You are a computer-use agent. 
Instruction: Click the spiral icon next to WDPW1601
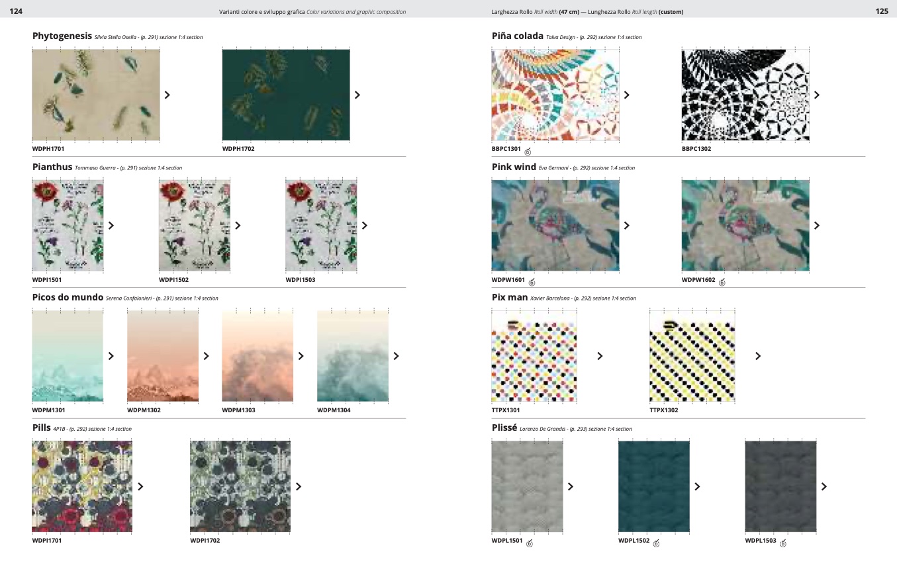click(532, 283)
